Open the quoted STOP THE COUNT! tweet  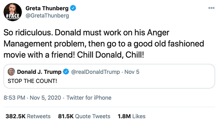(x=109, y=76)
